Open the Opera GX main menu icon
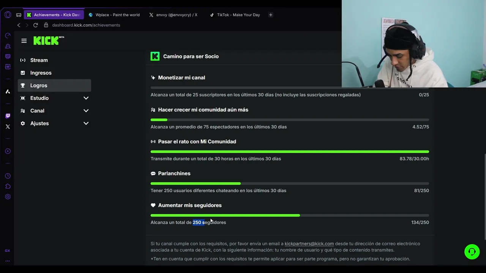Viewport: 486px width, 273px height. [x=8, y=15]
